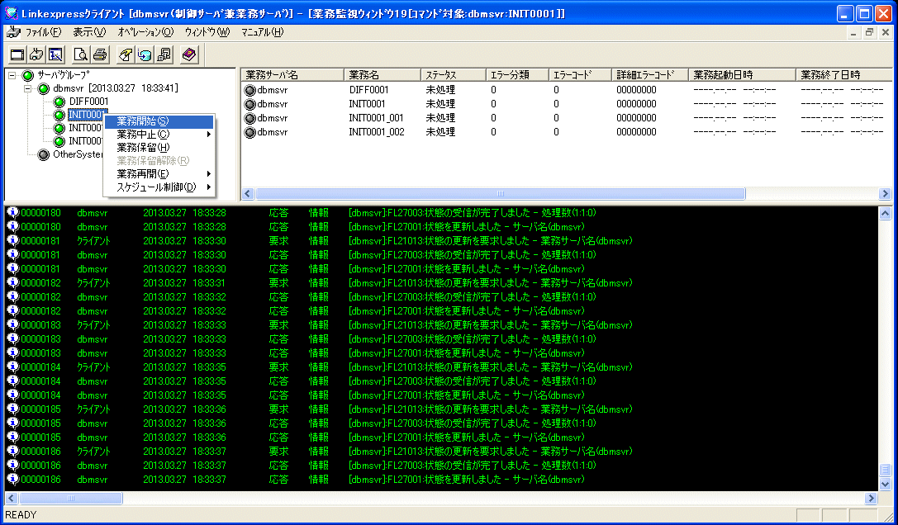
Task: Click grey status icon in the INIT0001_002 table row
Action: (x=249, y=132)
